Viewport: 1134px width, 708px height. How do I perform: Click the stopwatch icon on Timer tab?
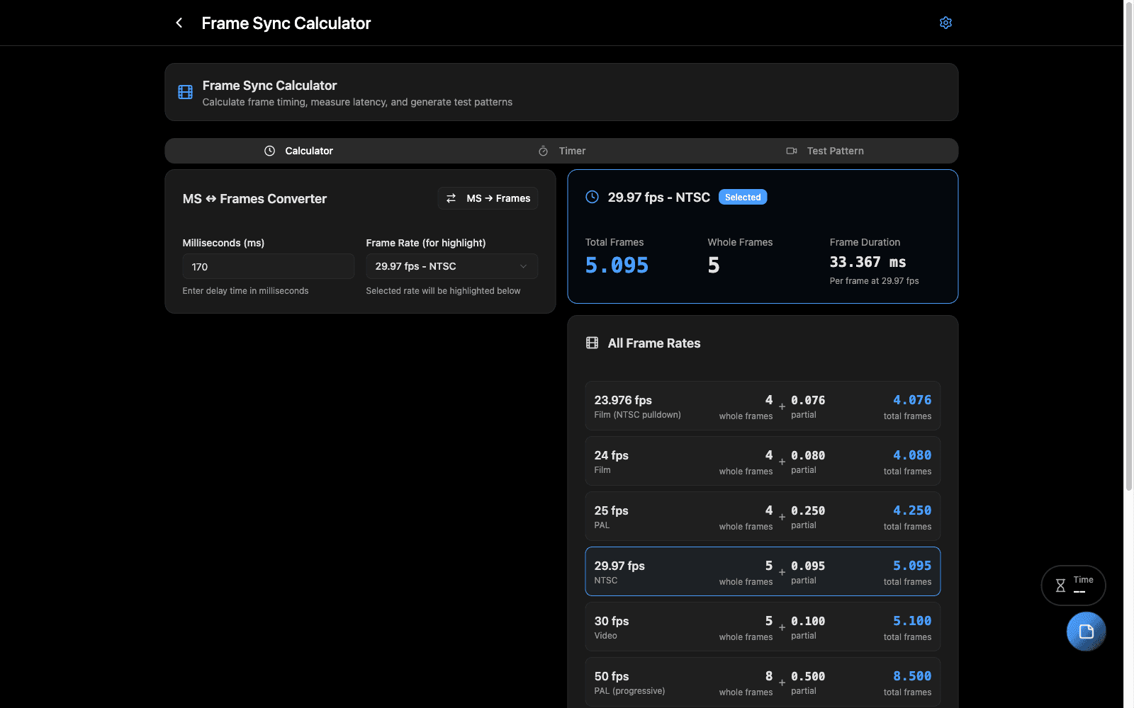tap(543, 151)
